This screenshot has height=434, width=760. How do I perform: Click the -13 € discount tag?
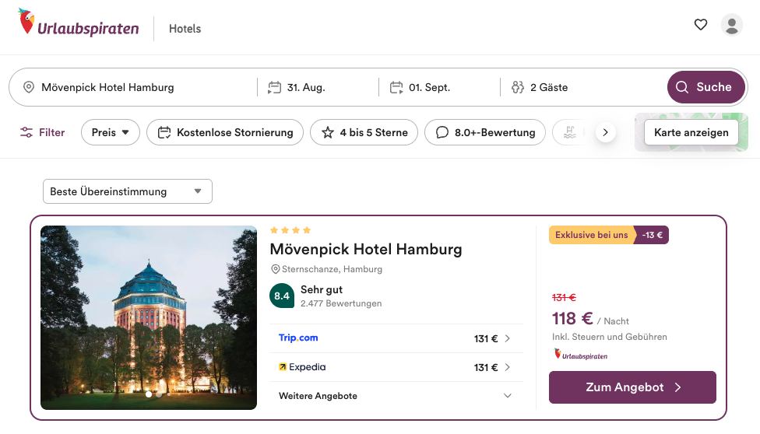click(x=652, y=235)
